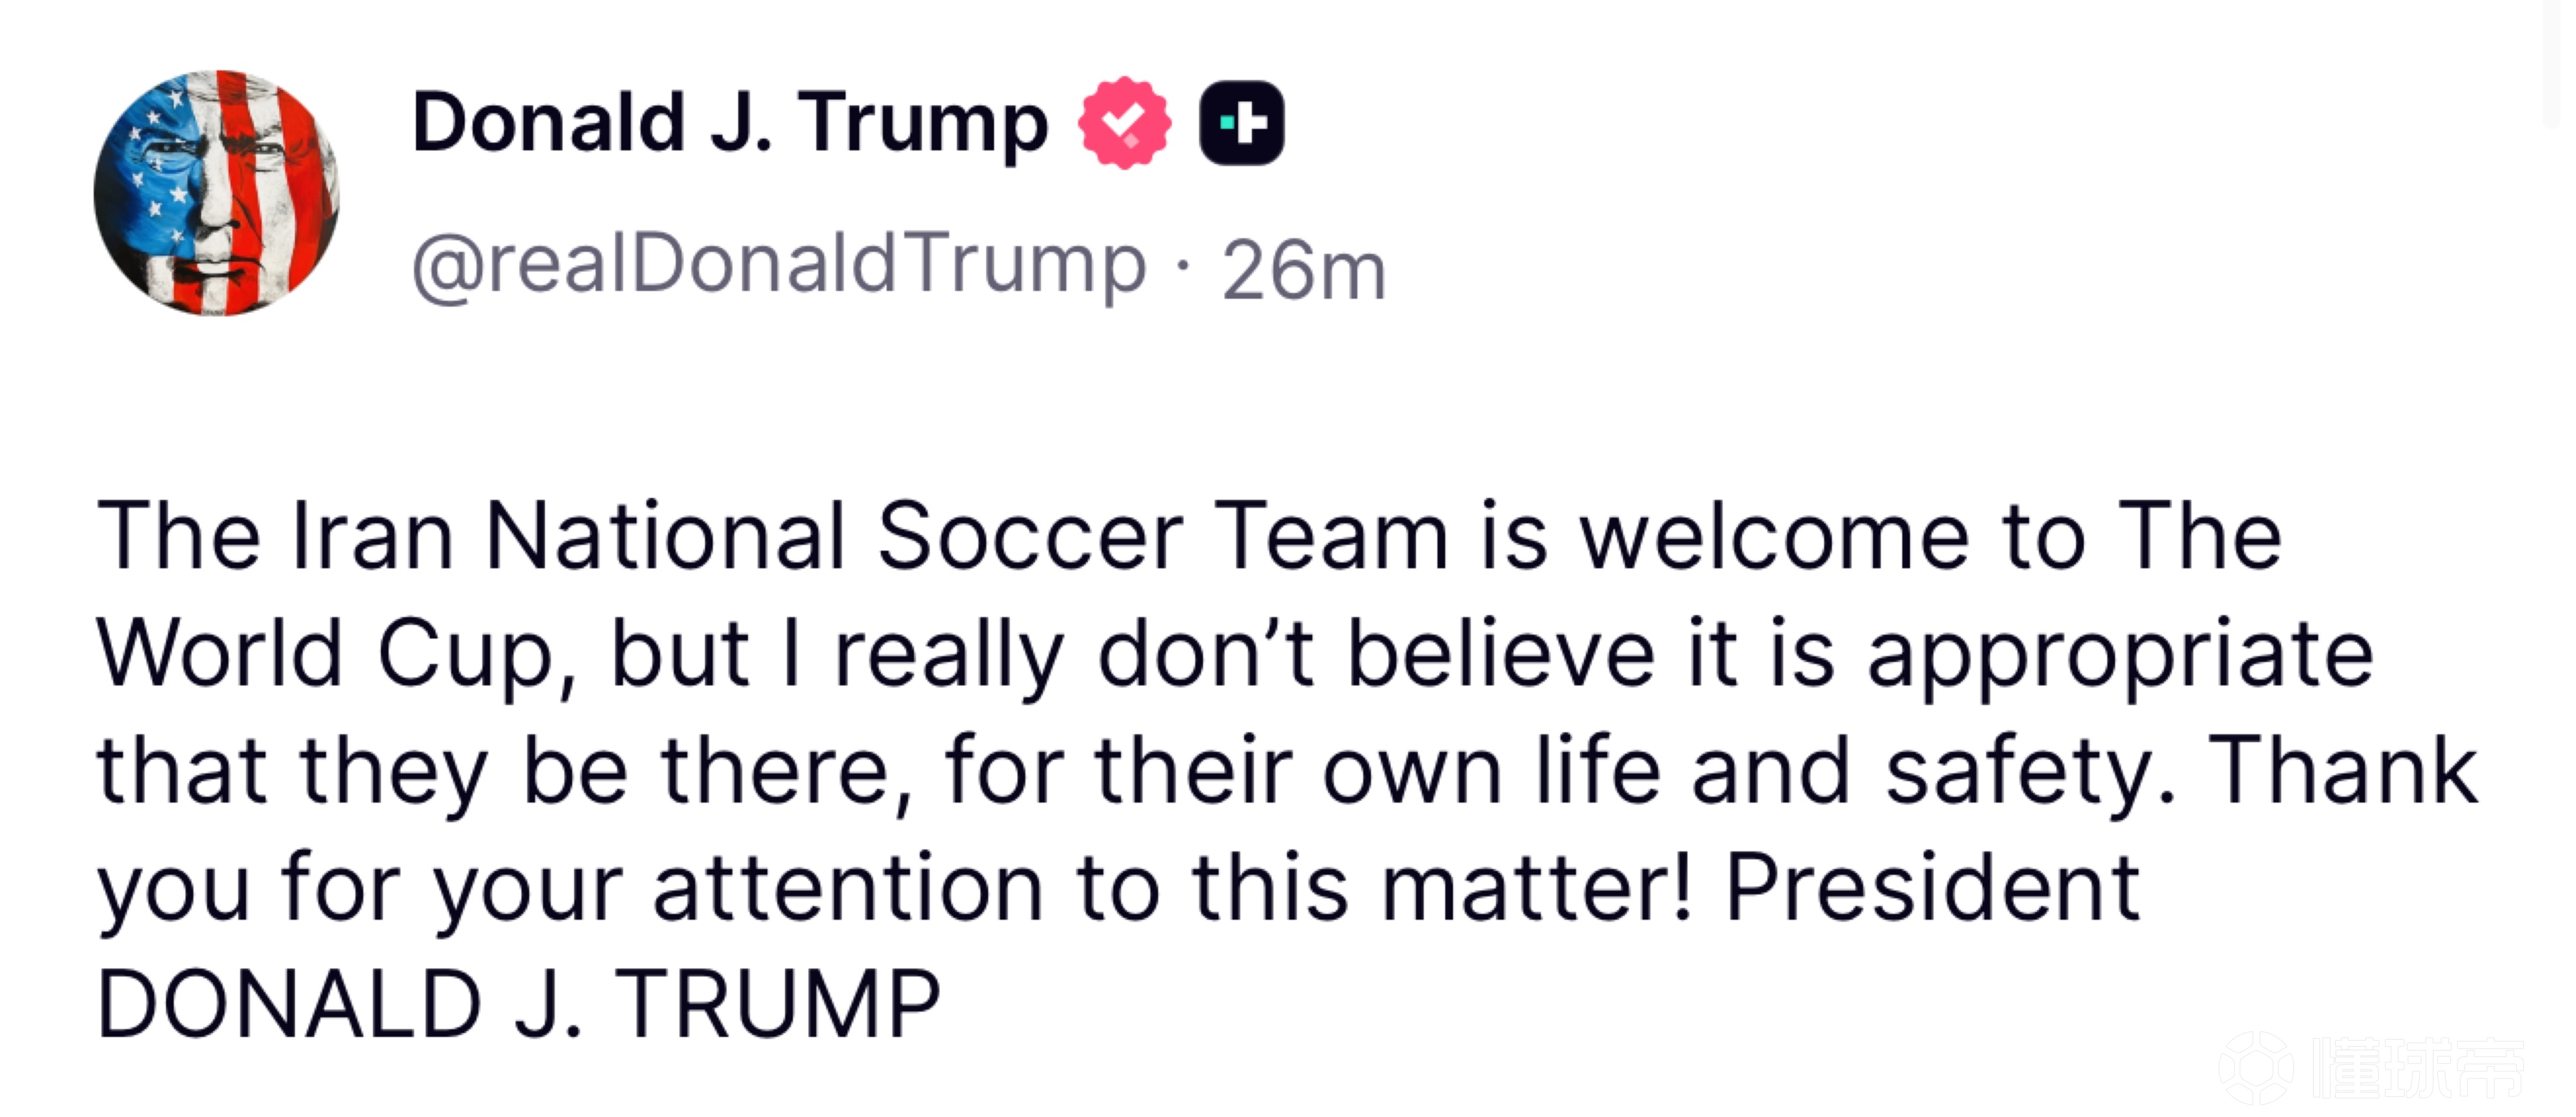Click the word 'President' in post text

(1932, 888)
